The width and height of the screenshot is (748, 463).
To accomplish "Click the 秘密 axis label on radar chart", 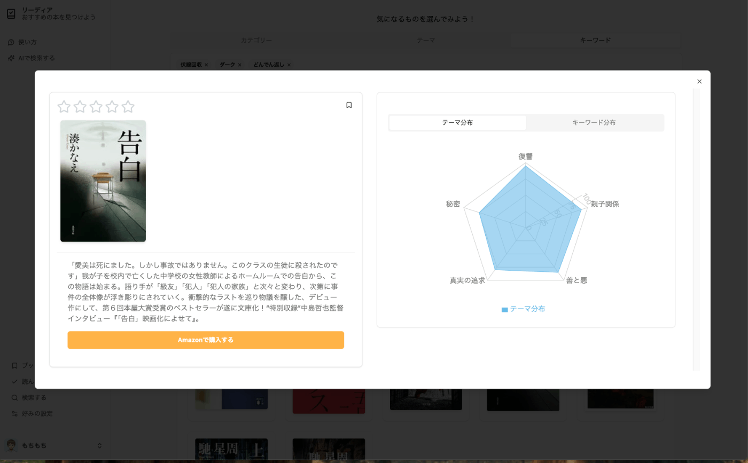I will click(453, 204).
